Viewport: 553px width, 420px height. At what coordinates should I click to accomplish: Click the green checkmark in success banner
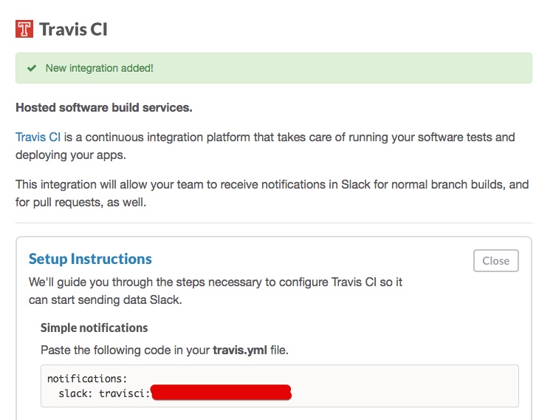[32, 68]
